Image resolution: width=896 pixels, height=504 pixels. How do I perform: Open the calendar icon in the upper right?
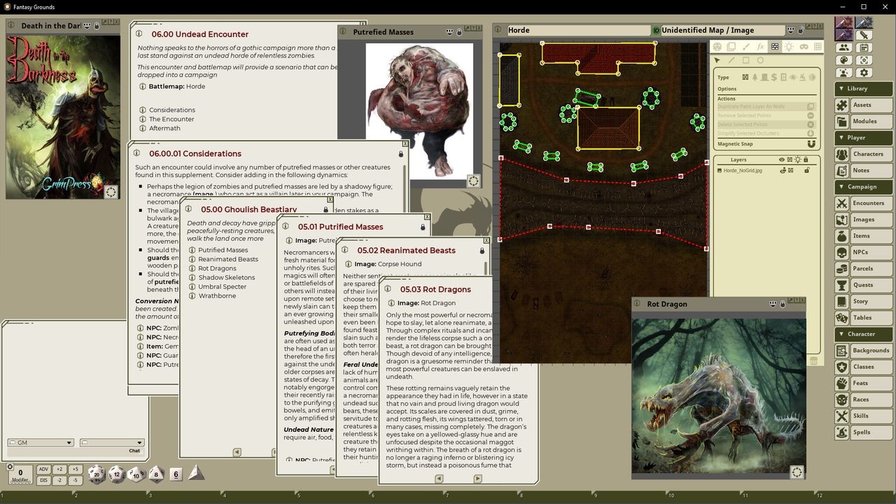pos(864,48)
